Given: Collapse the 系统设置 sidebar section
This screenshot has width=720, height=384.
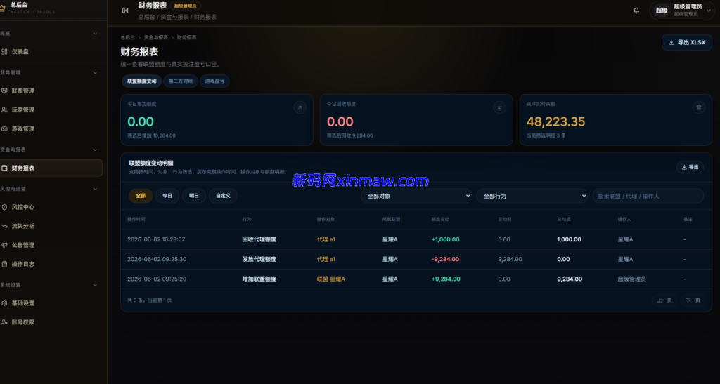Looking at the screenshot, I should point(95,285).
